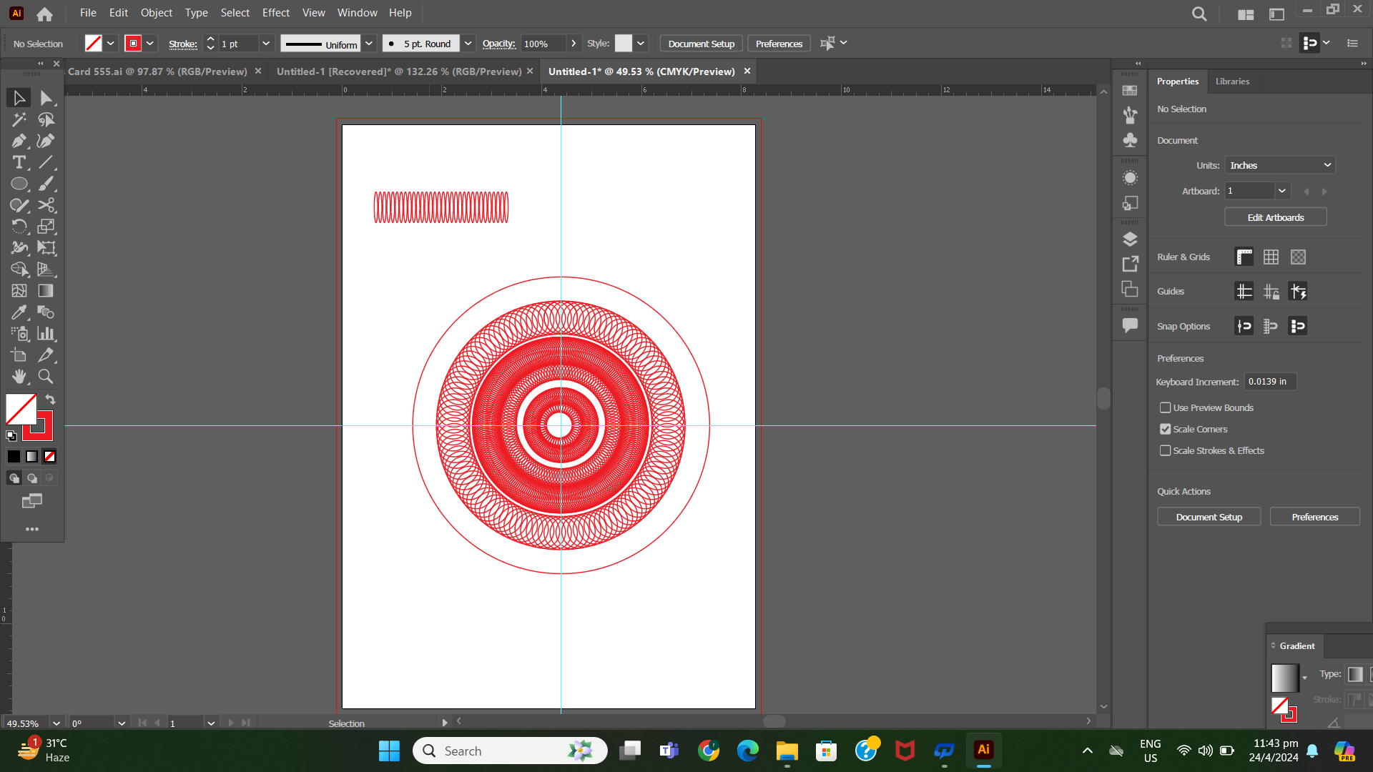Select the Rotate tool
Screen dimensions: 1373x772
pos(19,227)
